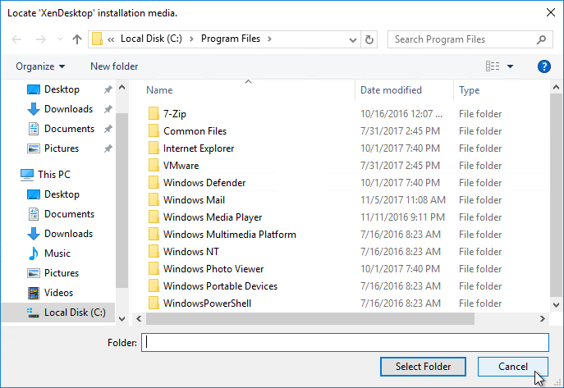The width and height of the screenshot is (564, 388).
Task: Select pinned Downloads in Quick access
Action: pyautogui.click(x=68, y=109)
